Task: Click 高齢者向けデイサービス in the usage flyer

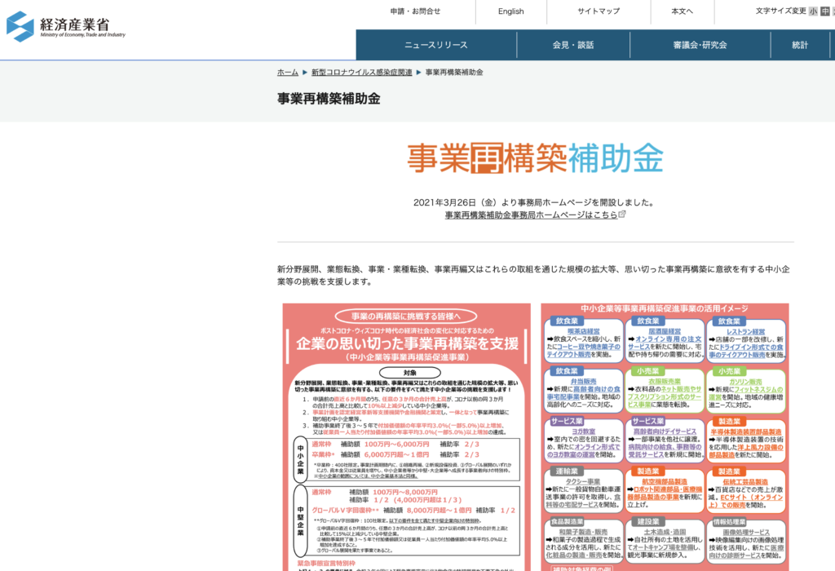Action: pos(664,432)
